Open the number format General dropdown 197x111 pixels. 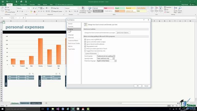[78, 8]
